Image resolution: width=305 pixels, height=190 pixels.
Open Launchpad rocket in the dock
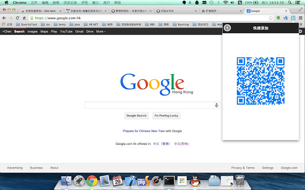[79, 180]
